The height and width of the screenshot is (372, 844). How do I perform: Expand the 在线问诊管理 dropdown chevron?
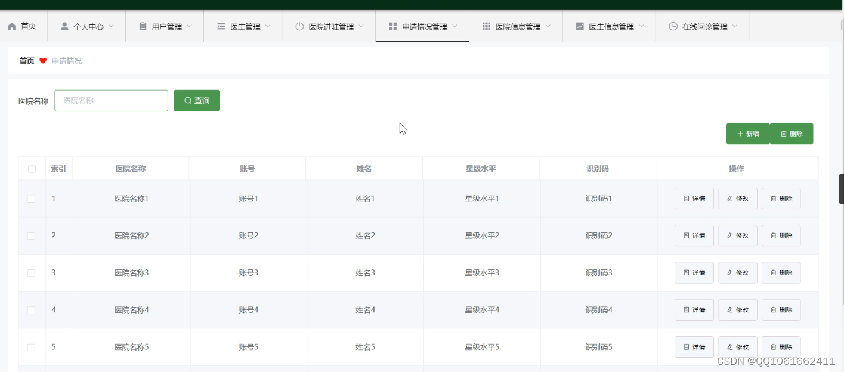(735, 26)
